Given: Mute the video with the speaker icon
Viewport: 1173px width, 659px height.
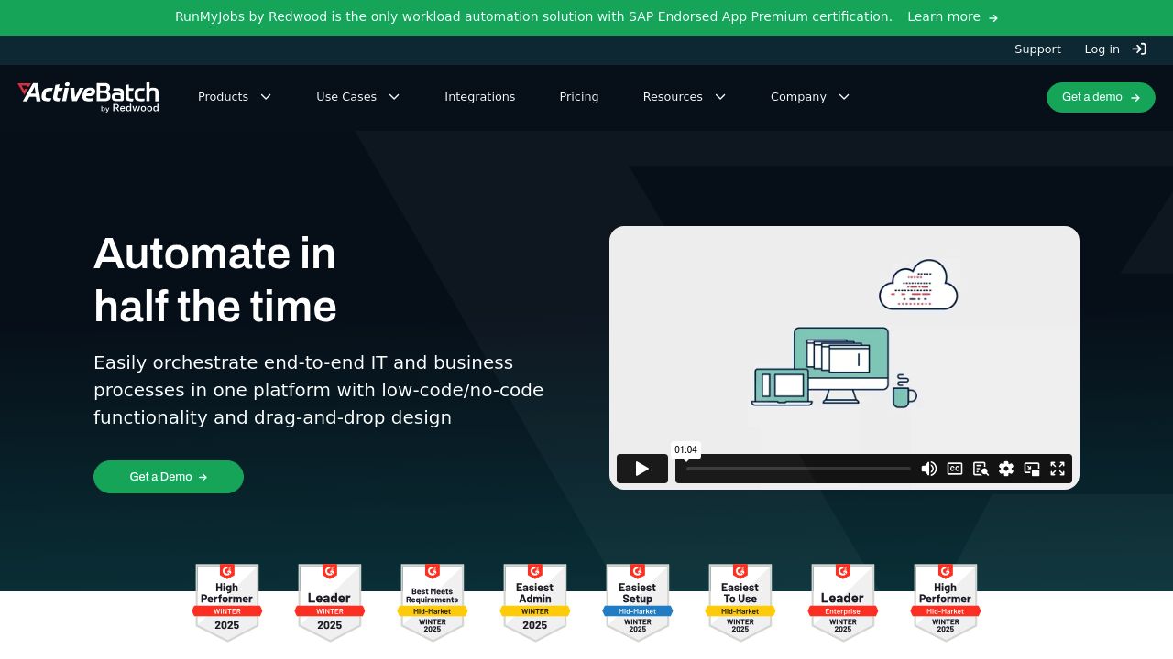Looking at the screenshot, I should click(929, 469).
